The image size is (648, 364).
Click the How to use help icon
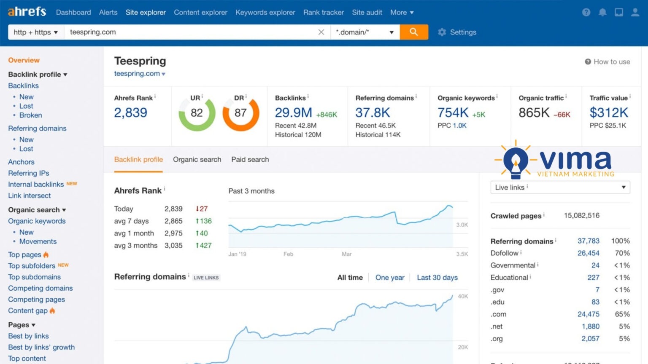(x=588, y=62)
